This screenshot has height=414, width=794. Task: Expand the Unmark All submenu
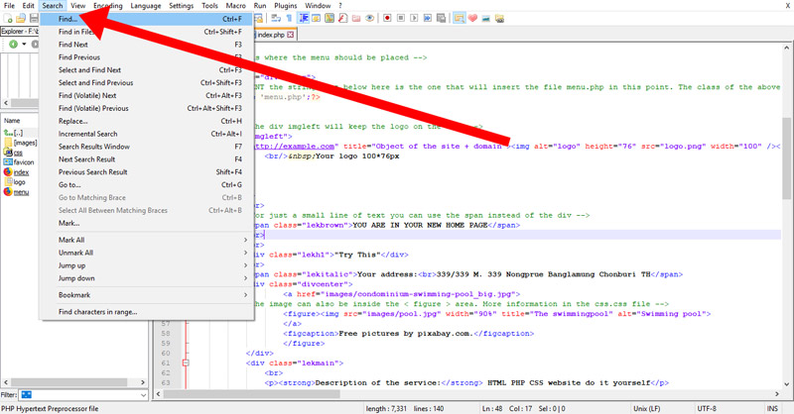tap(146, 253)
